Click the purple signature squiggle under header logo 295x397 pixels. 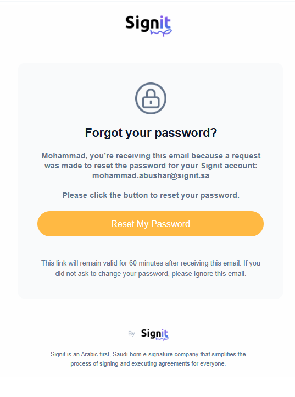click(161, 32)
